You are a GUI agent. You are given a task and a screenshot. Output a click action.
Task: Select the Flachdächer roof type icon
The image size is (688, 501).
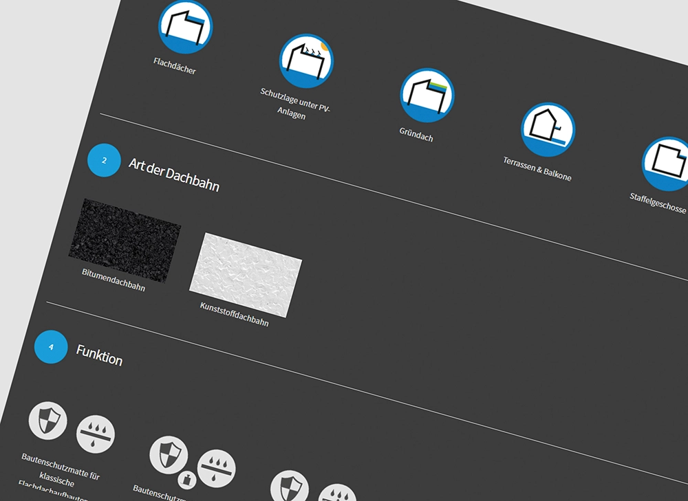(186, 27)
